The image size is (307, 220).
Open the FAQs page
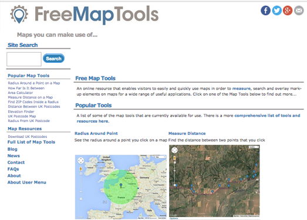click(x=13, y=169)
